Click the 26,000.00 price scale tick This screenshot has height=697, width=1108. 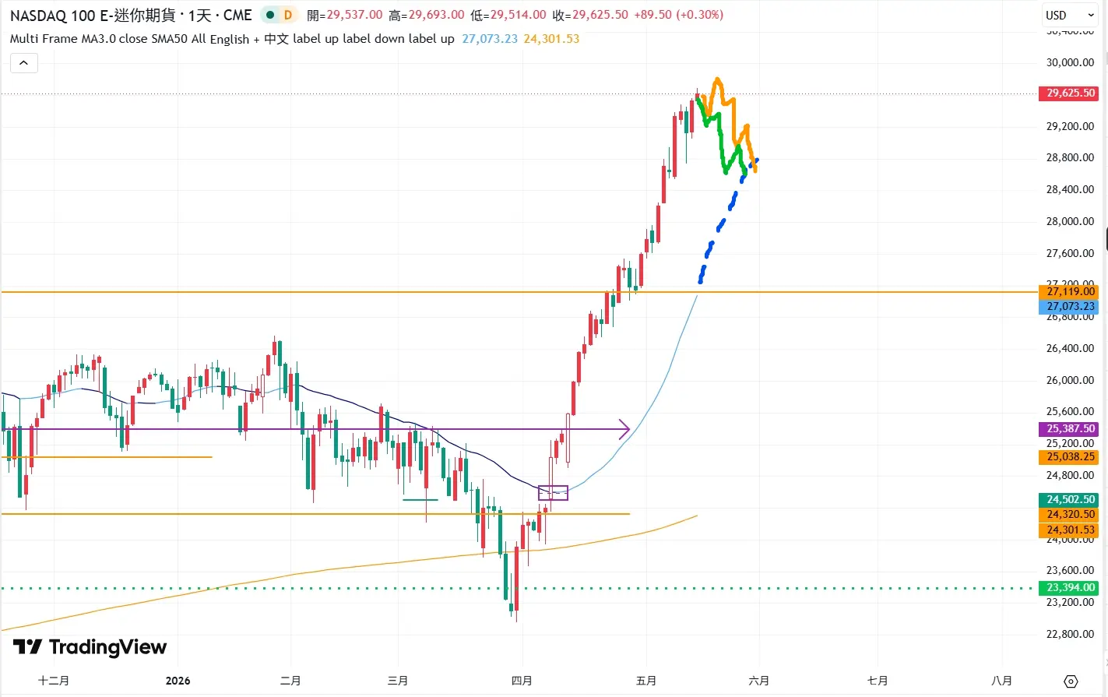click(1070, 380)
